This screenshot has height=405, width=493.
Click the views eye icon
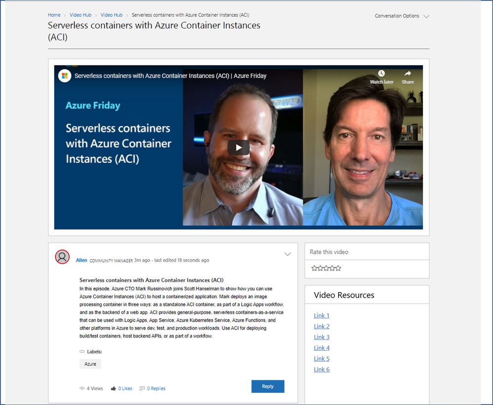82,389
